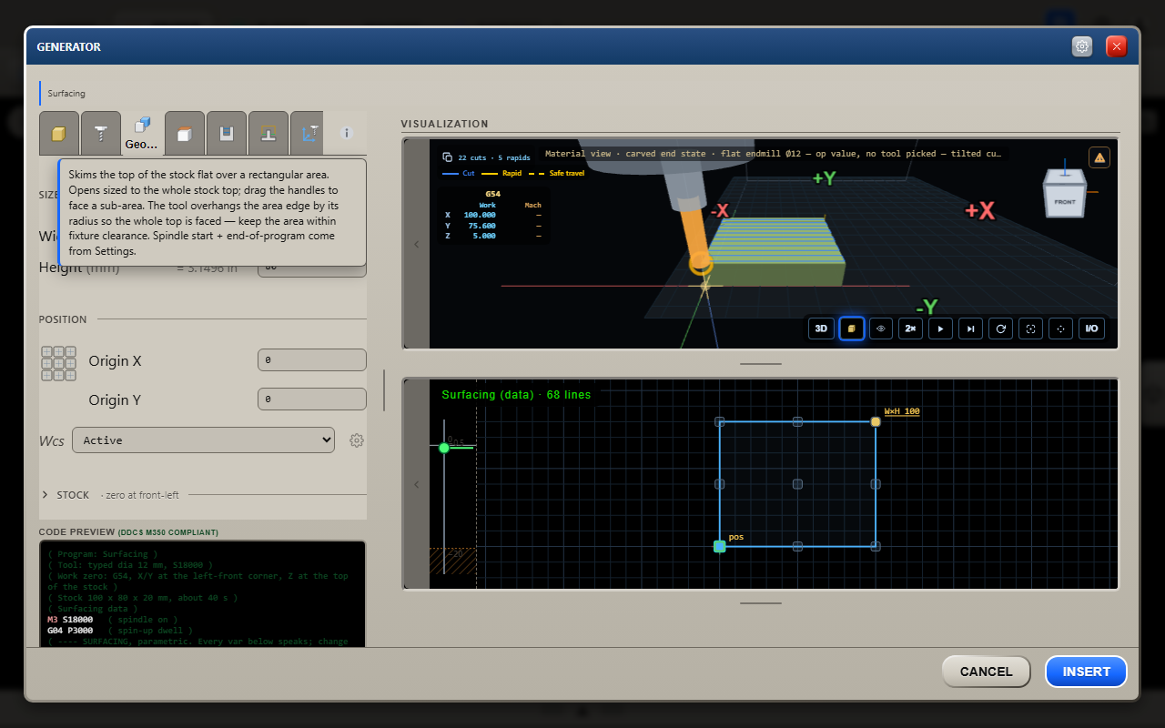Toggle the I/O button in visualization toolbar
1165x728 pixels.
pyautogui.click(x=1091, y=329)
